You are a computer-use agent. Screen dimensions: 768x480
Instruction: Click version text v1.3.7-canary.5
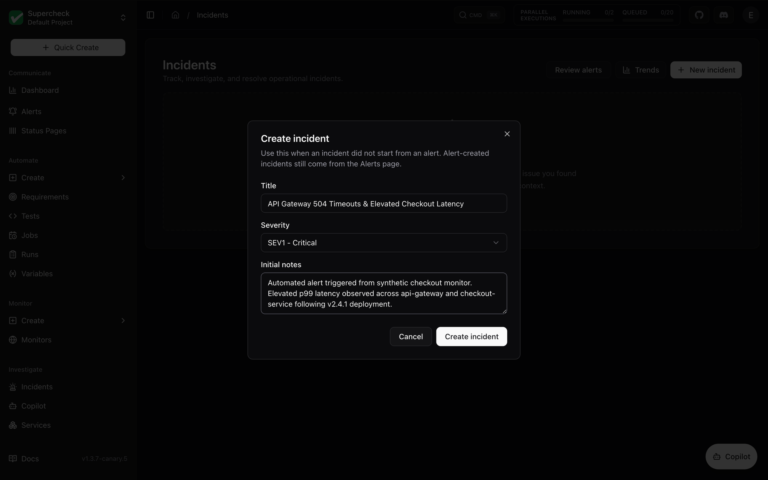[x=104, y=459]
